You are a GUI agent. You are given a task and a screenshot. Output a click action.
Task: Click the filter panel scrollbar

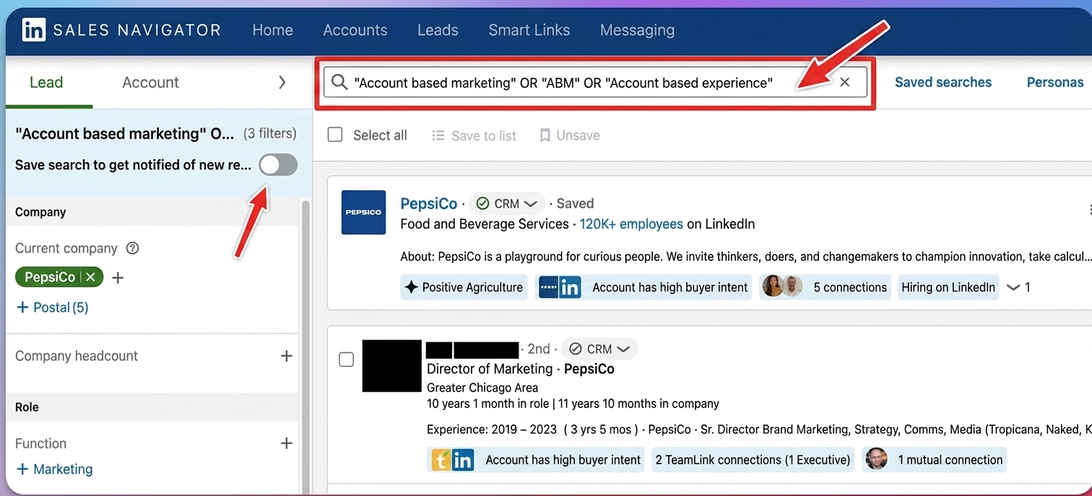[x=305, y=346]
